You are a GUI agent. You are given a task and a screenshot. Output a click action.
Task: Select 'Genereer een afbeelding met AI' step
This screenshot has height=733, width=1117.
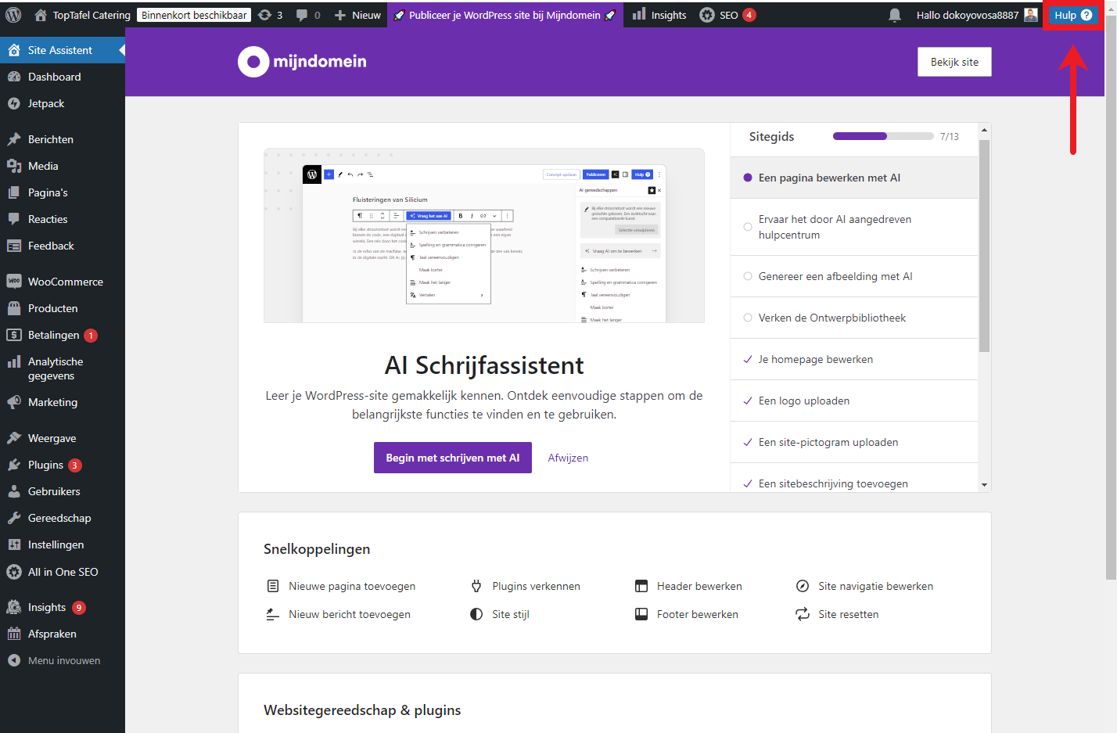(835, 276)
